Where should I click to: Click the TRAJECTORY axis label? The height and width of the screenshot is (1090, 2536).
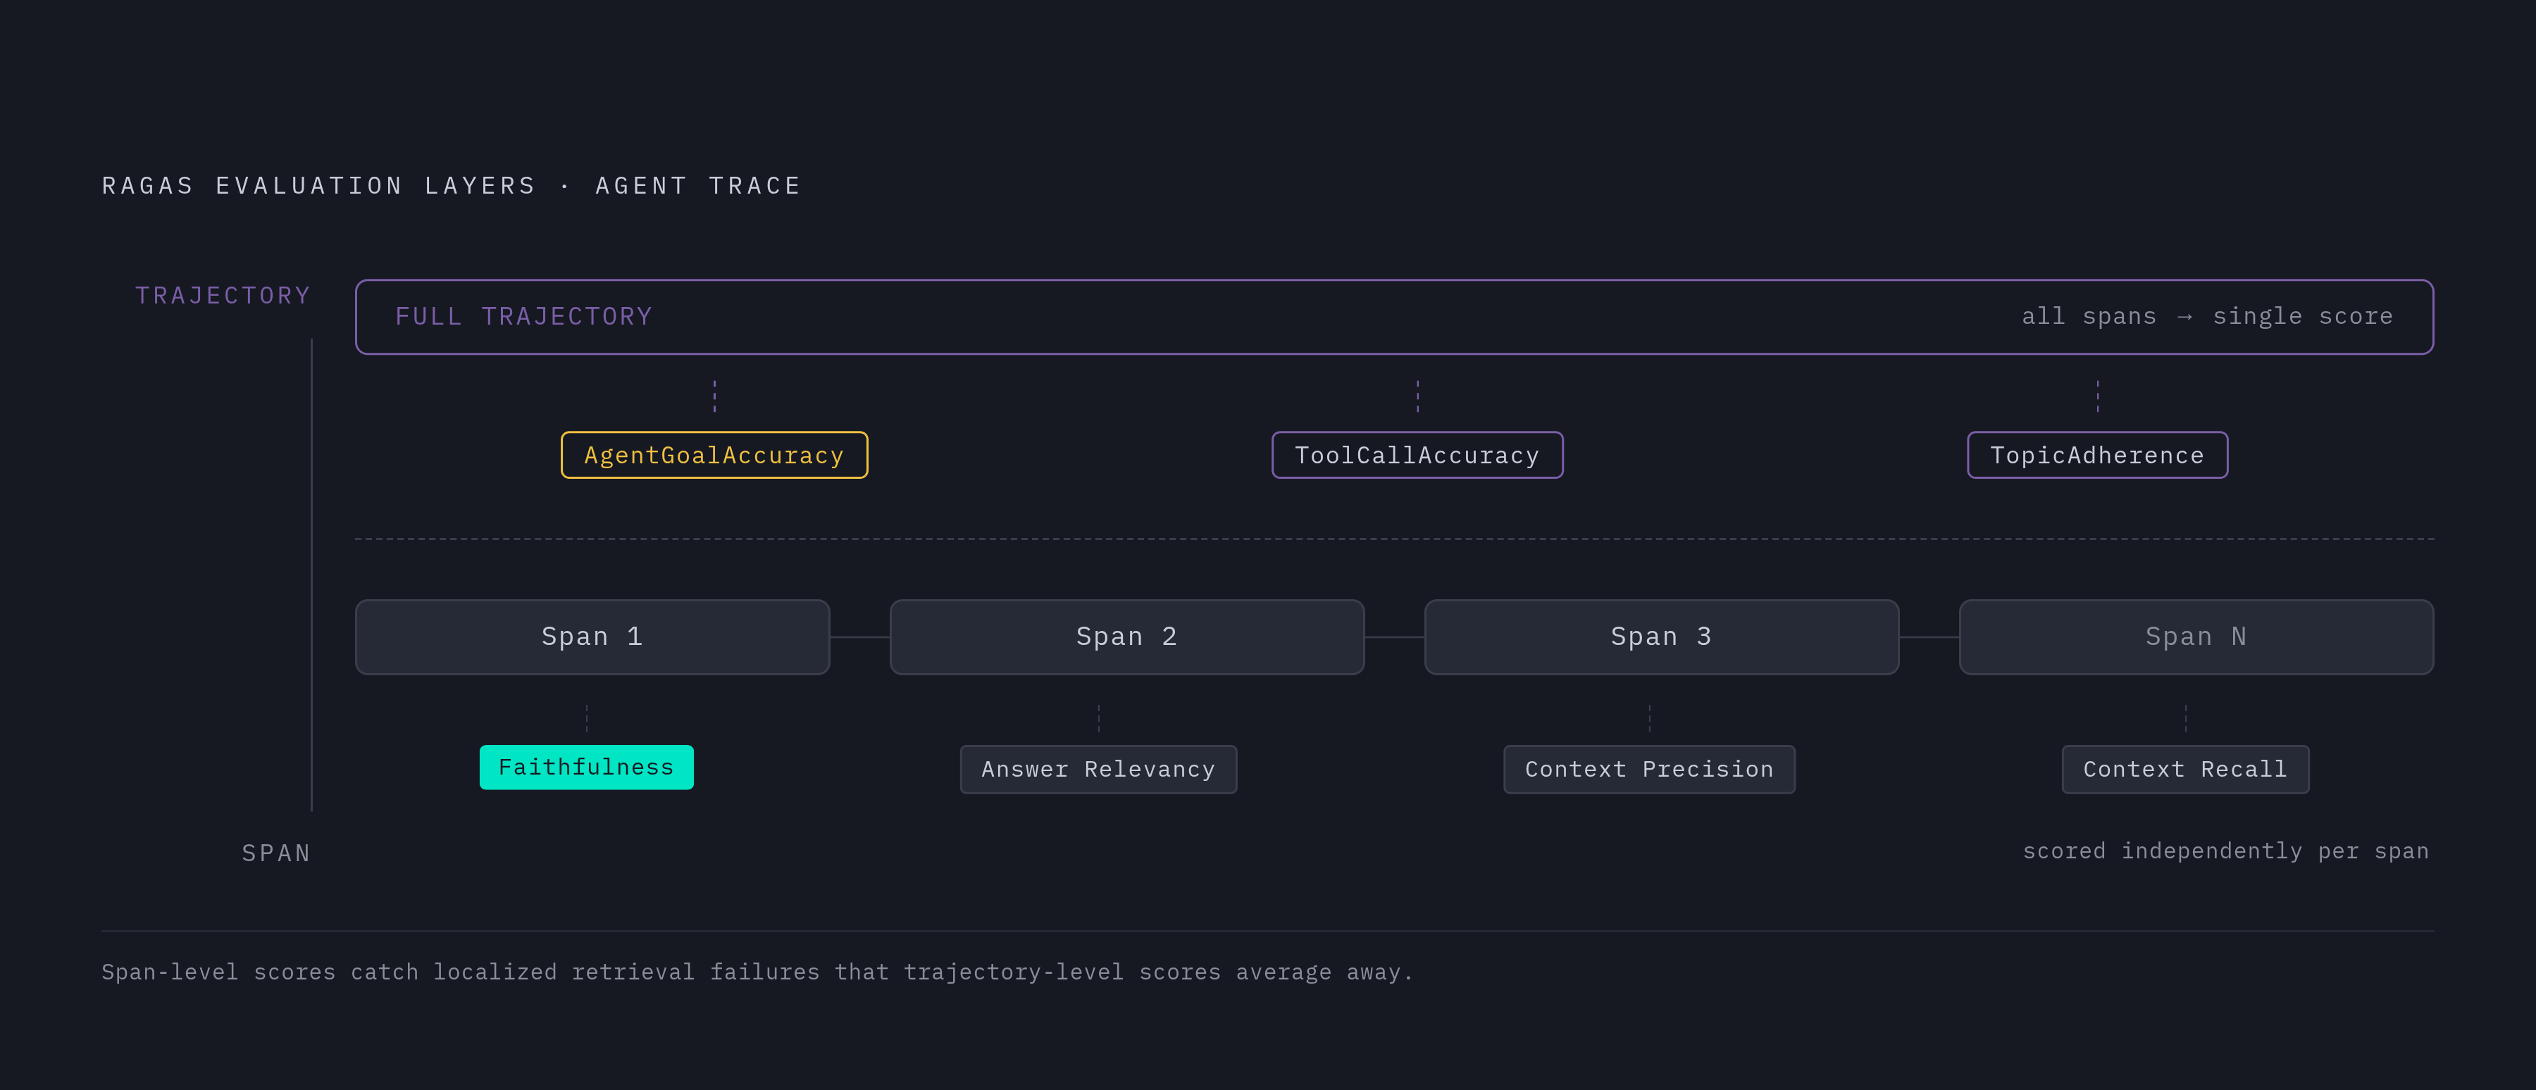[x=223, y=295]
